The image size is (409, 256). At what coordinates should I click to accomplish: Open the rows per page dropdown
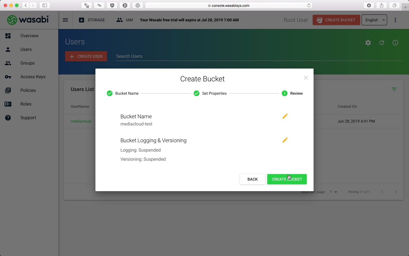[x=333, y=192]
